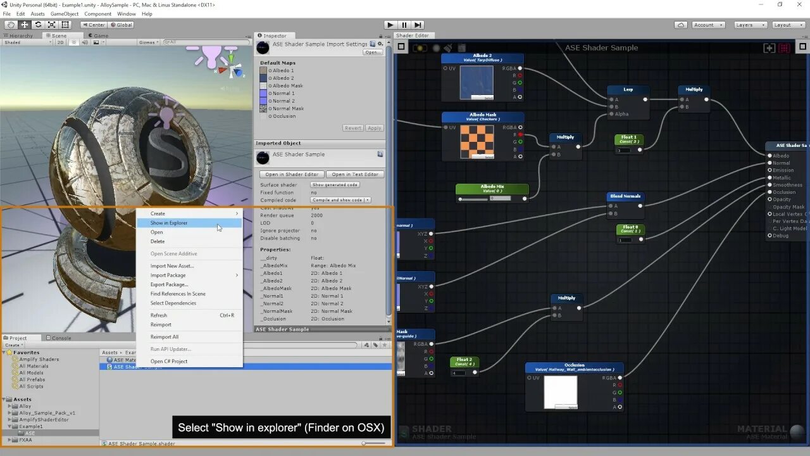Select Amplify Shaders favorite search
810x456 pixels.
(x=39, y=359)
